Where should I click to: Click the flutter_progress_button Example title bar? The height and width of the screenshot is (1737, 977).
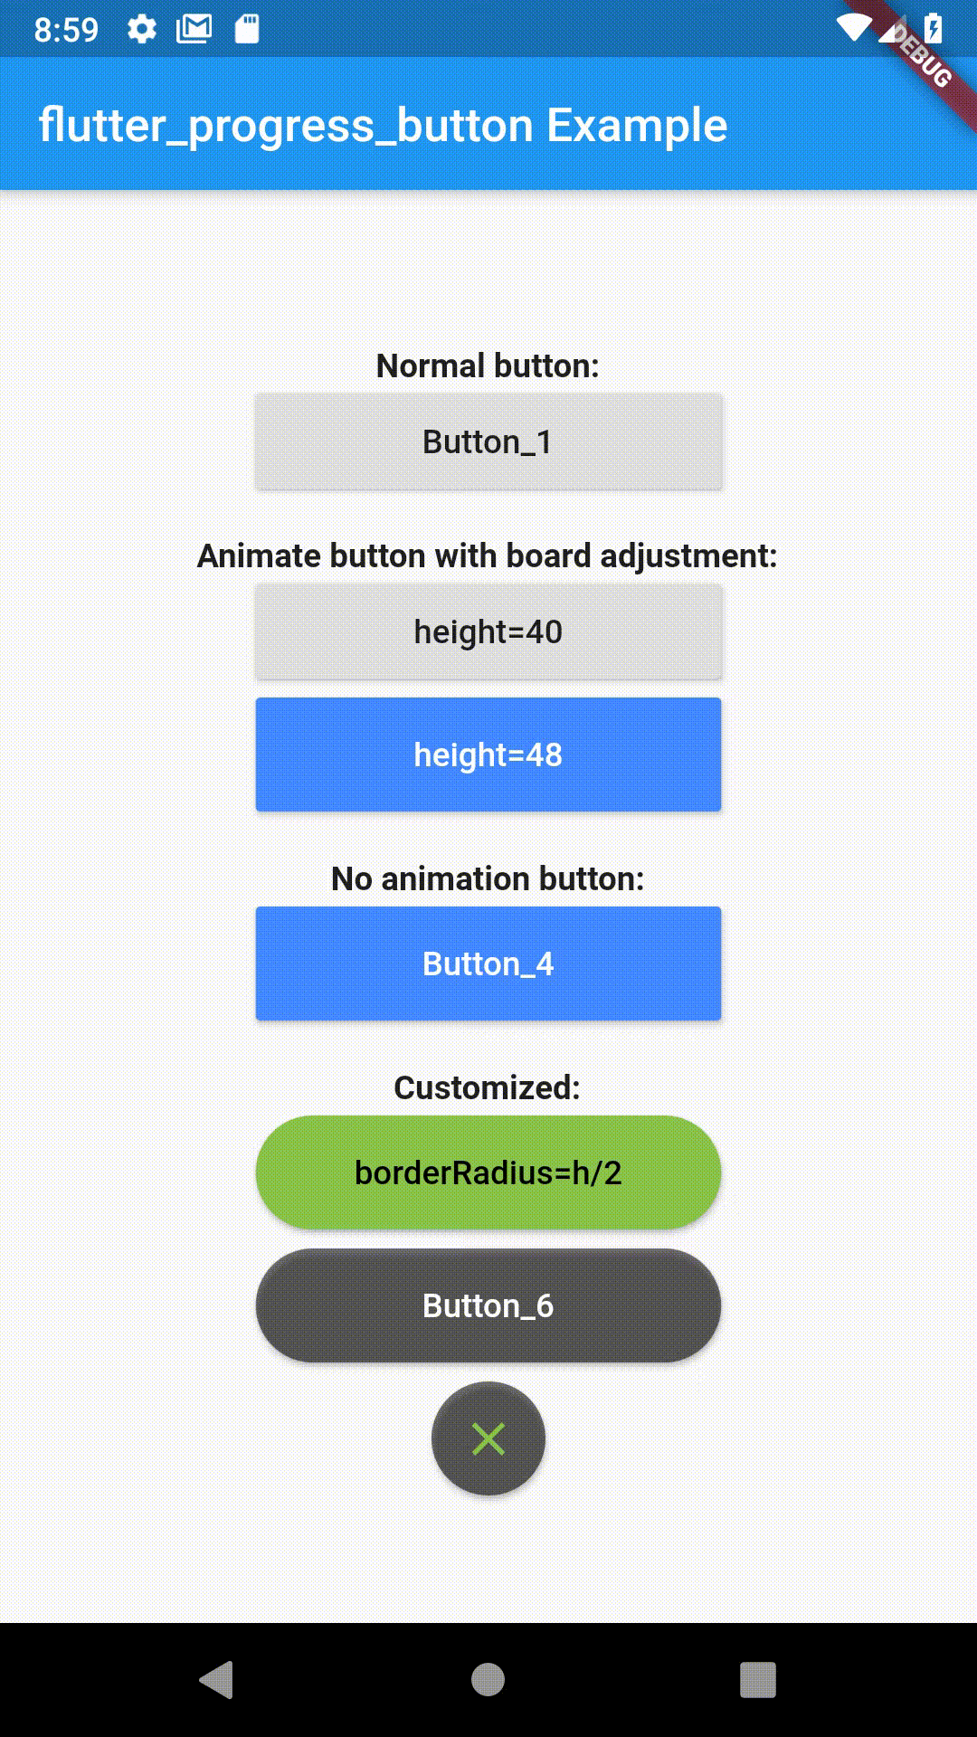click(x=384, y=125)
